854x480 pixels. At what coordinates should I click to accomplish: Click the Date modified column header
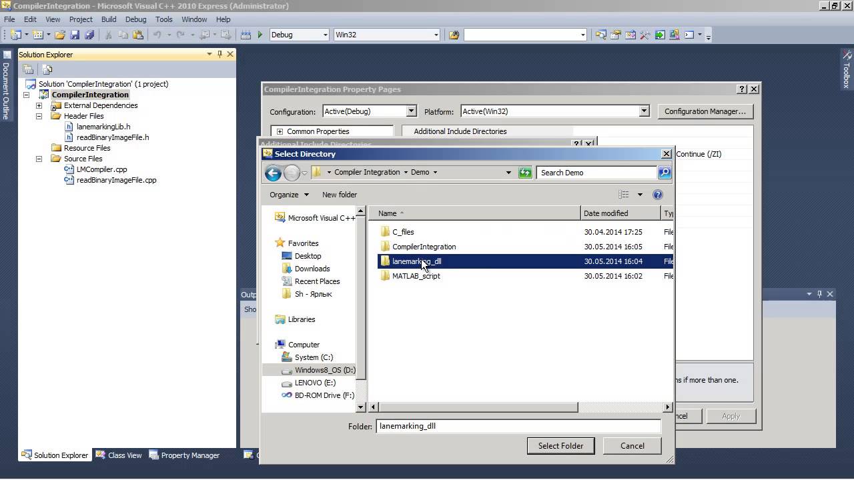[x=620, y=213]
